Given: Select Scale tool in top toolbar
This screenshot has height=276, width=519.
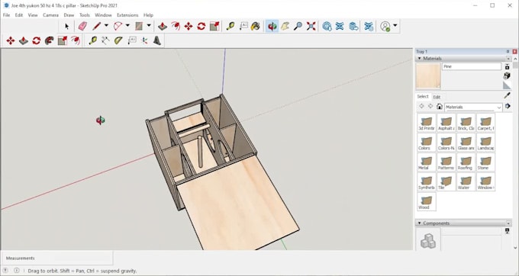Looking at the screenshot, I should tap(214, 26).
